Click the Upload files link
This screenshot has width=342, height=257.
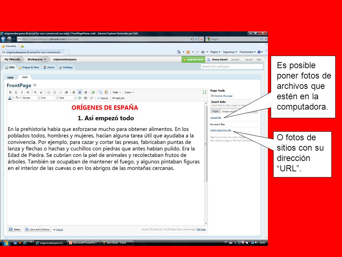(x=216, y=117)
